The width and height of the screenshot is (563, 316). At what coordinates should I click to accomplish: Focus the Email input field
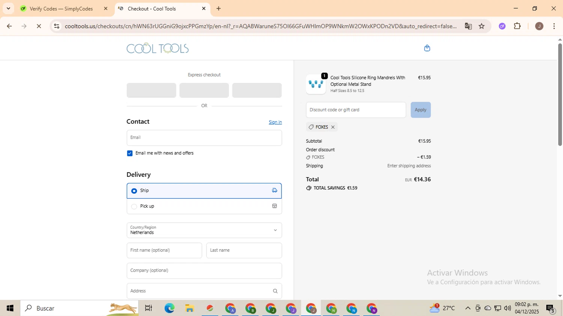click(204, 138)
